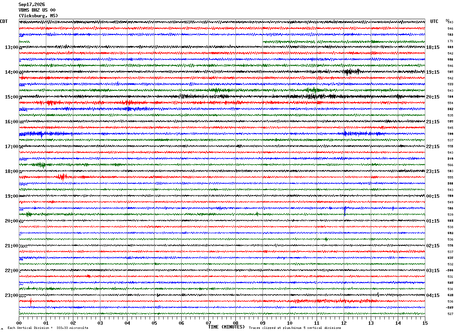455x333 pixels.
Task: Click the 13:00 CDT time label
Action: 11,47
